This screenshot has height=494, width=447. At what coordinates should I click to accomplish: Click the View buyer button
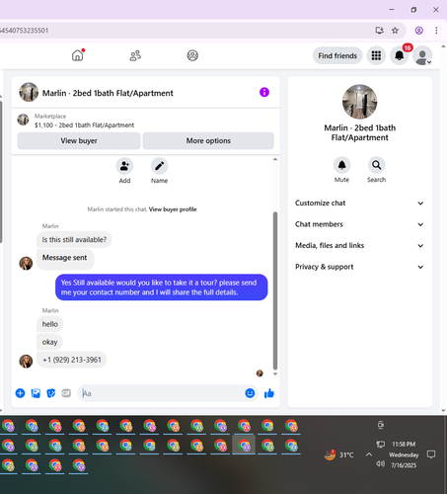(79, 140)
